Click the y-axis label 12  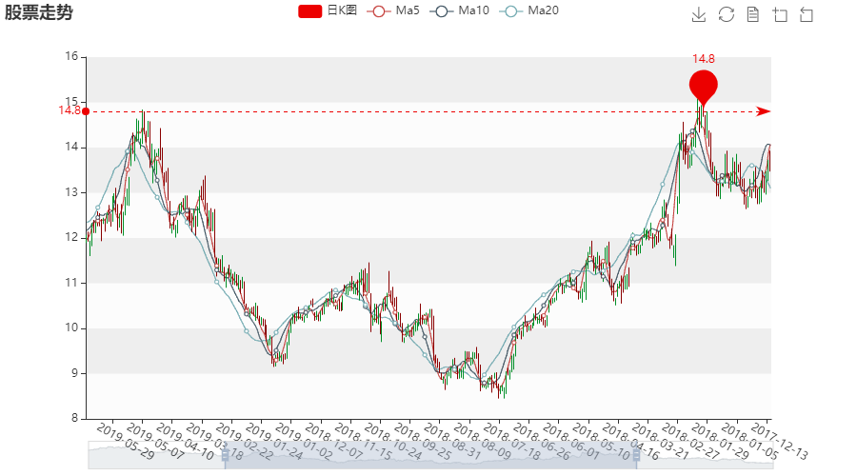pos(71,237)
